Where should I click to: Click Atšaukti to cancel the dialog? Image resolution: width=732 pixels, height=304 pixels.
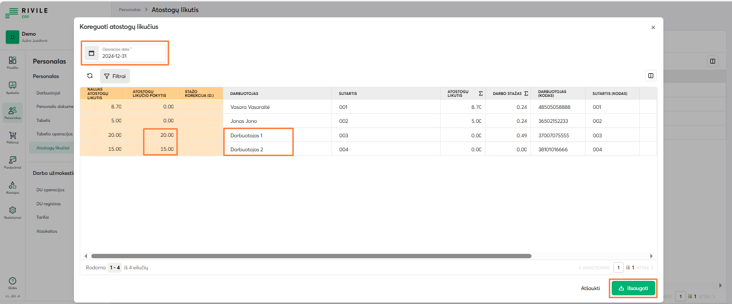(x=590, y=288)
